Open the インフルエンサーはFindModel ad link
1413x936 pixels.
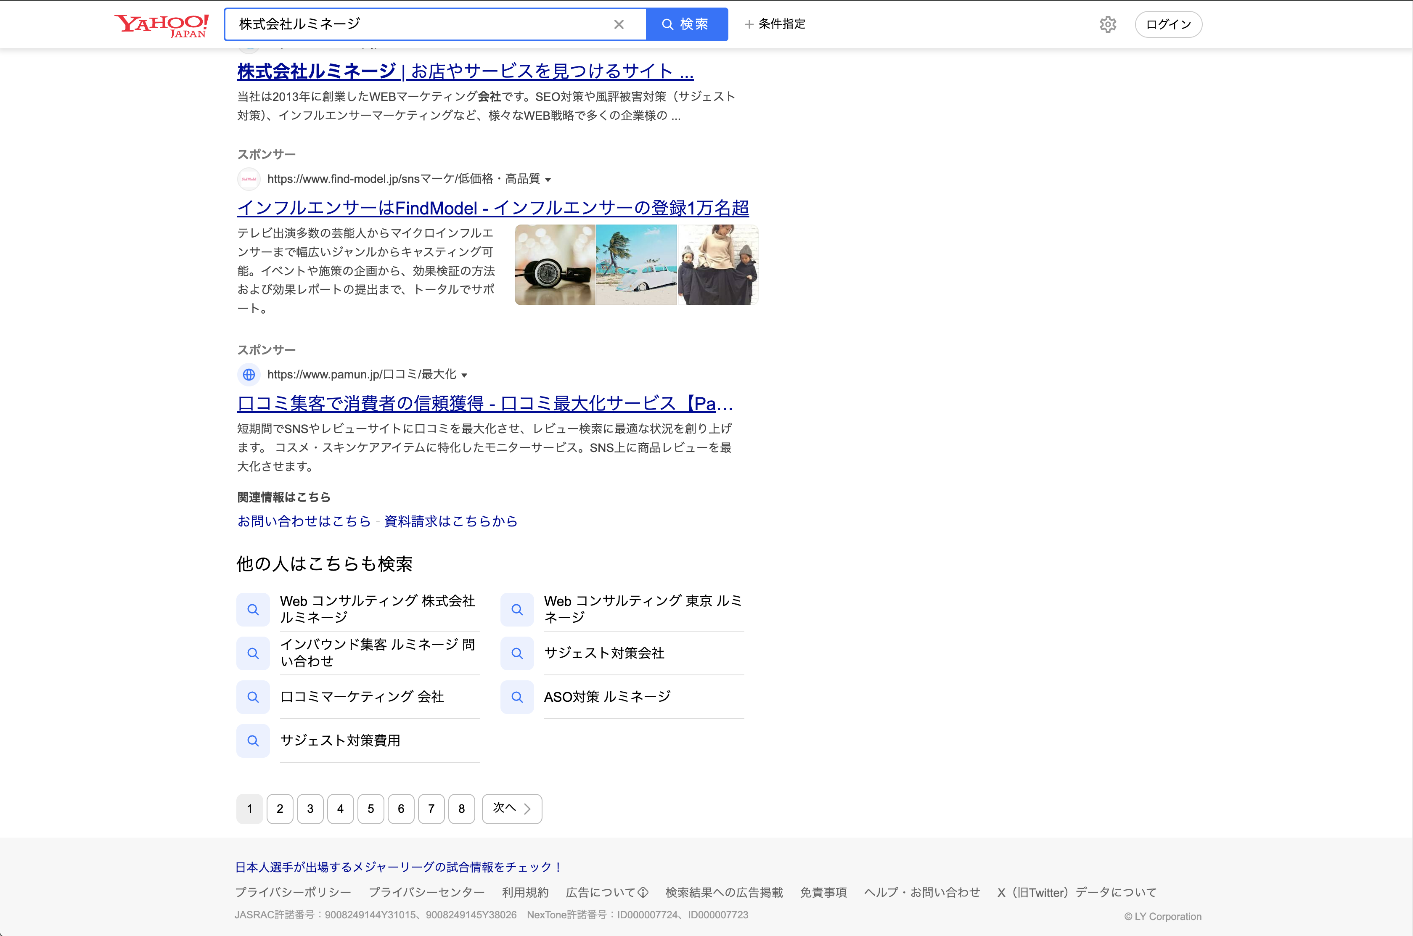click(x=493, y=208)
